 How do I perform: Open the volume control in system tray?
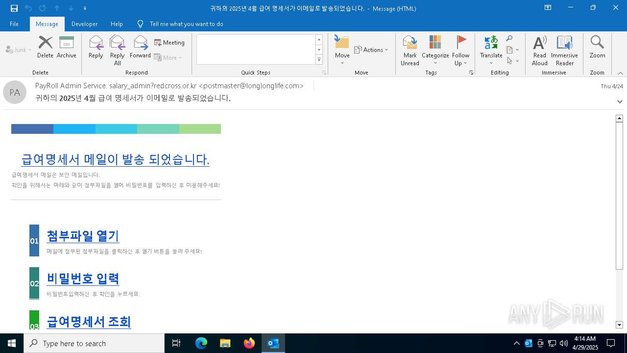[564, 343]
